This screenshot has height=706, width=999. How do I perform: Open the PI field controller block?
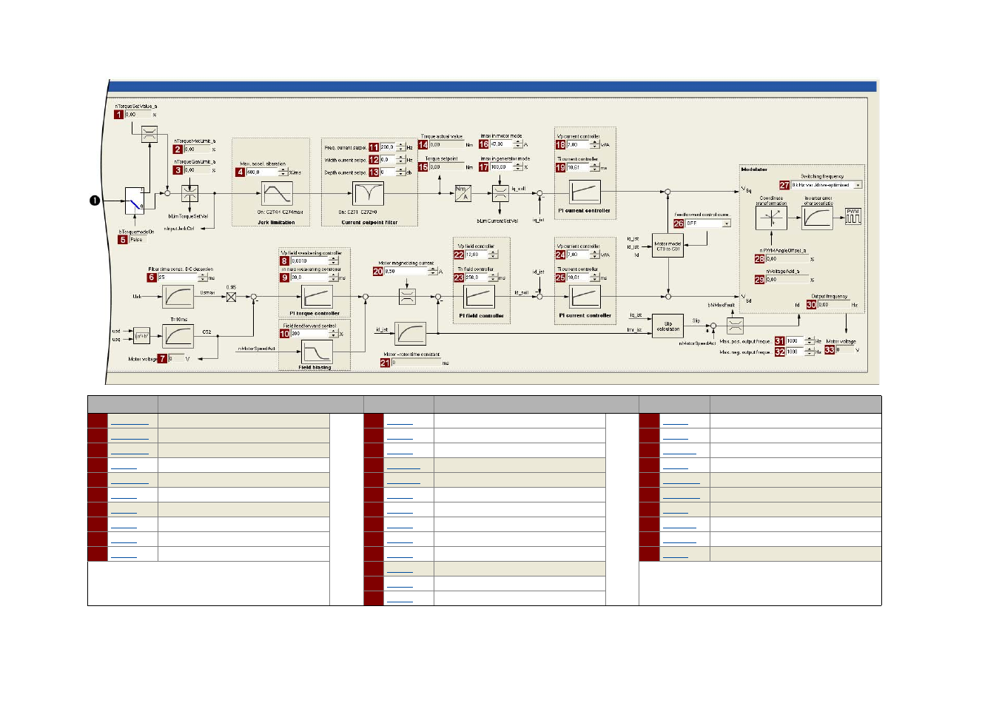click(x=479, y=297)
